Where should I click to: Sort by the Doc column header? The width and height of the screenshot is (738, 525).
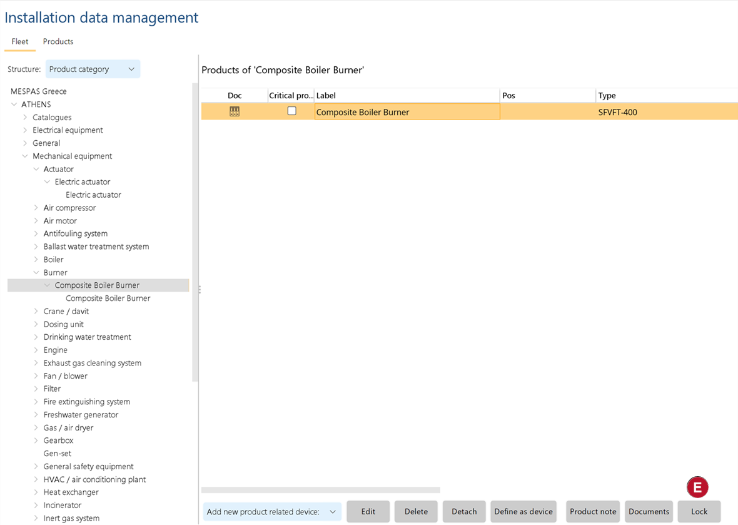(235, 96)
